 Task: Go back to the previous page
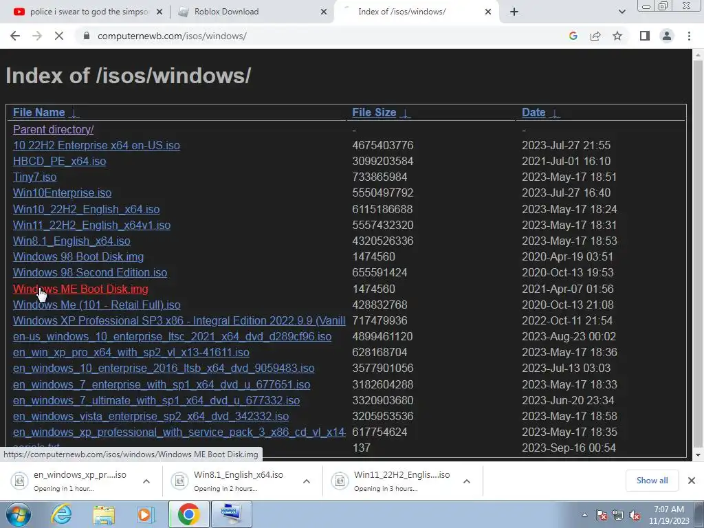click(15, 36)
